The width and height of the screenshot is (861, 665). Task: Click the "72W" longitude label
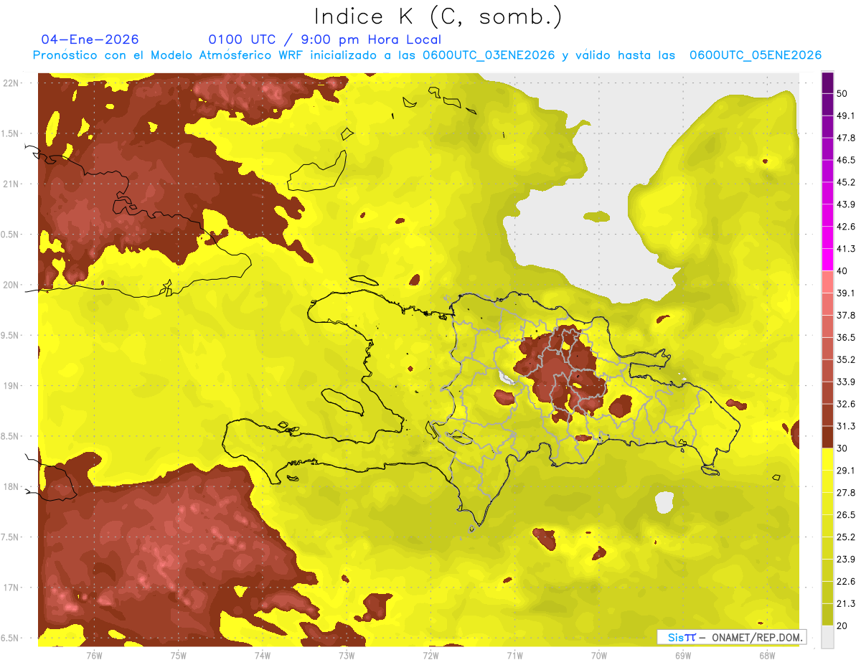[x=430, y=656]
